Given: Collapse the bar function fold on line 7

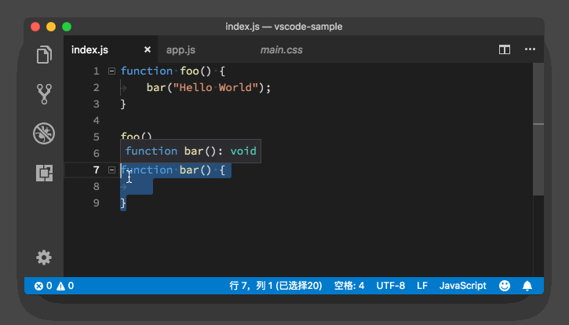Looking at the screenshot, I should (111, 170).
